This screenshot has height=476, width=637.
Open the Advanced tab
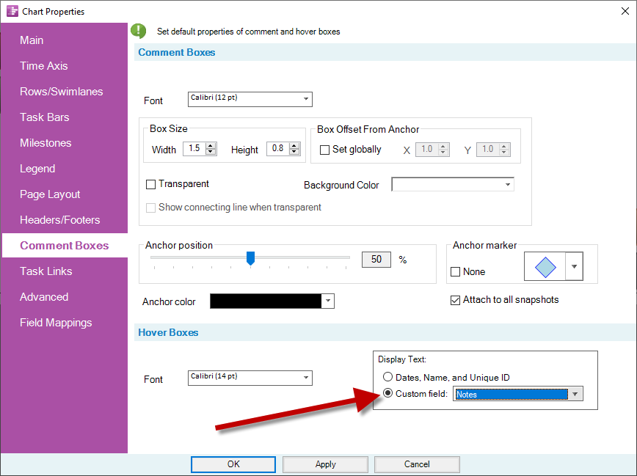coord(44,297)
